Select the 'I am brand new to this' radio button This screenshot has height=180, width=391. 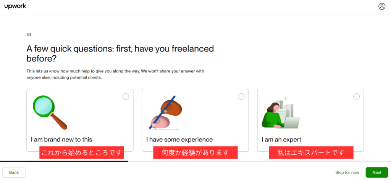pos(126,96)
